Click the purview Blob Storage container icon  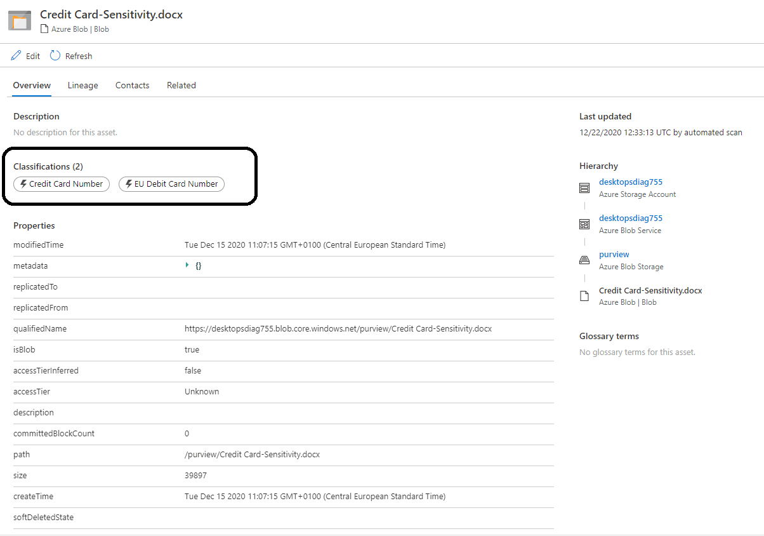click(x=584, y=260)
